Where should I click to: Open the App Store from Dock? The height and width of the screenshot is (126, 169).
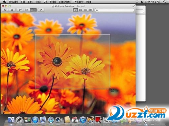click(35, 120)
